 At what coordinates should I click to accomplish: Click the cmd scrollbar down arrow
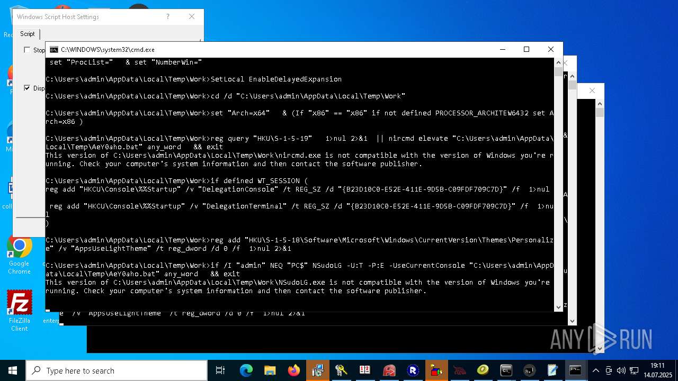click(x=558, y=307)
